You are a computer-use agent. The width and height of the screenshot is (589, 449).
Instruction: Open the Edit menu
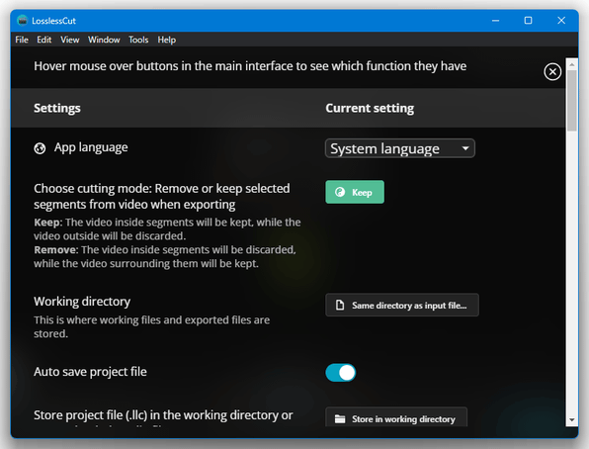click(43, 40)
